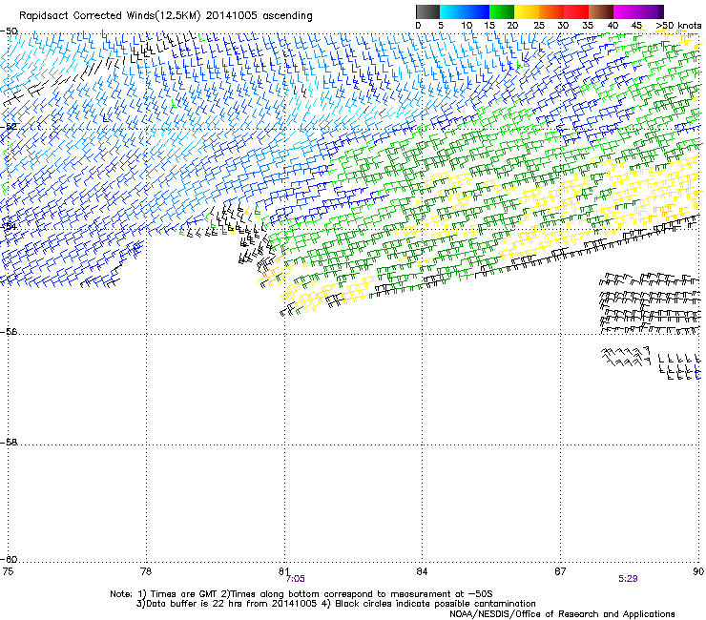
Task: Click the purple '7:05' pass time label
Action: pyautogui.click(x=296, y=579)
